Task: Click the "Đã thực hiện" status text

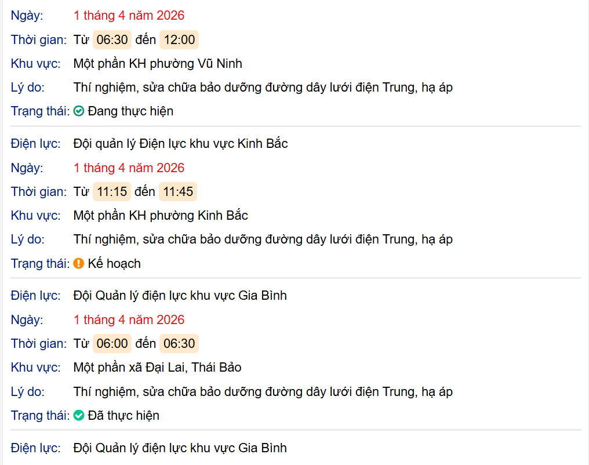Action: coord(123,416)
